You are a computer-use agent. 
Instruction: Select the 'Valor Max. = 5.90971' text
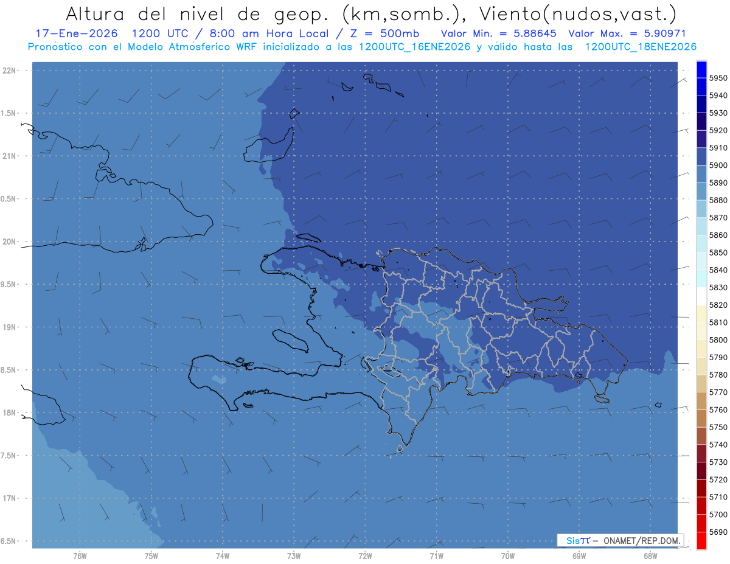[627, 33]
